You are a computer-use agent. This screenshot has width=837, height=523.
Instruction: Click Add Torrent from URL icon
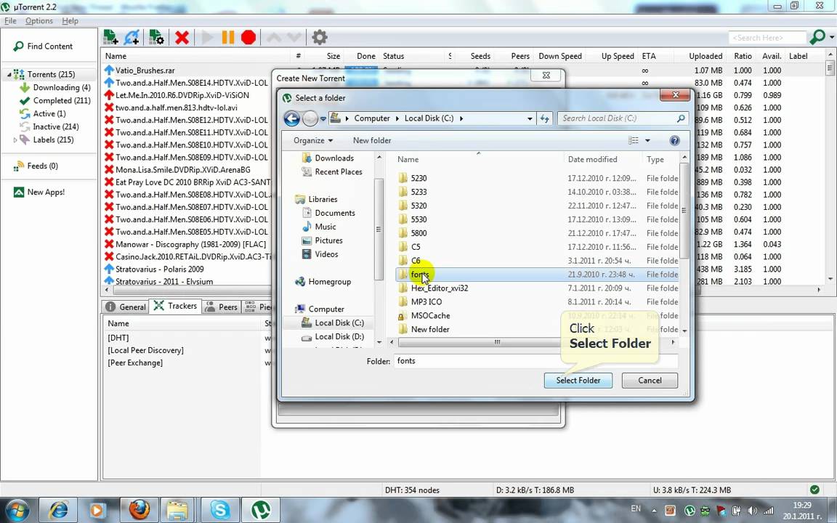pyautogui.click(x=132, y=37)
